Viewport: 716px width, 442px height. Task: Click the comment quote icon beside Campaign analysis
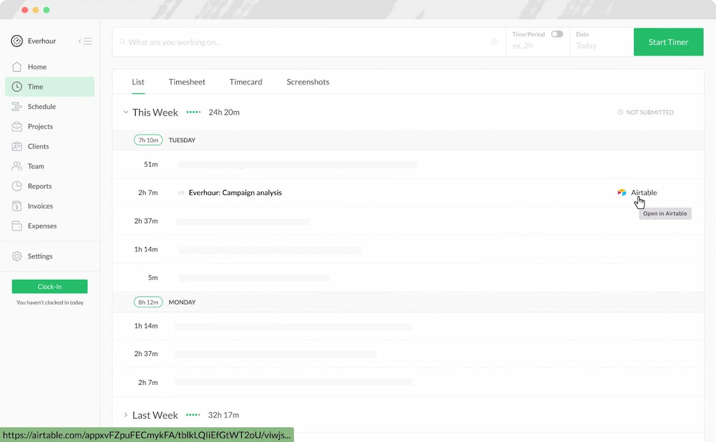click(x=181, y=193)
